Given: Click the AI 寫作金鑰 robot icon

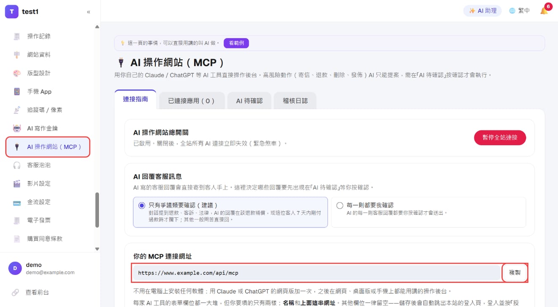Looking at the screenshot, I should pos(17,128).
